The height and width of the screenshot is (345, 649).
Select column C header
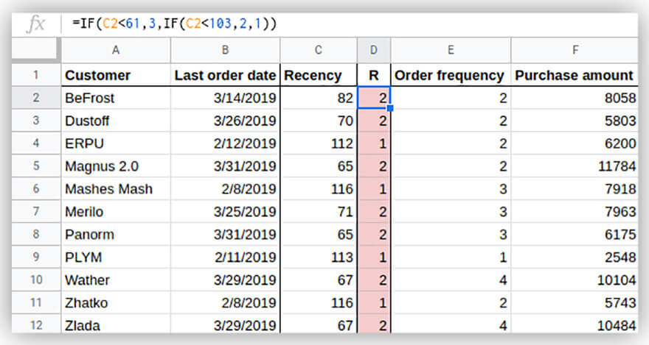(319, 50)
